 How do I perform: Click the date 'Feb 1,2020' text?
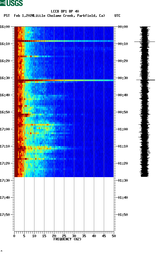[x=24, y=16]
